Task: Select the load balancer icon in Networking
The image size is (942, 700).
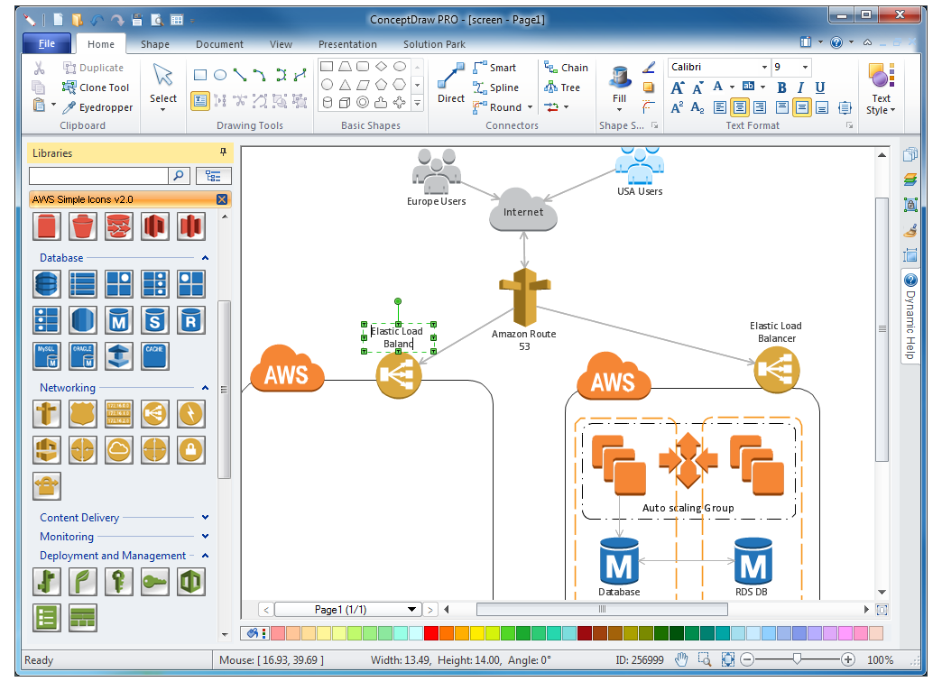Action: (x=155, y=414)
